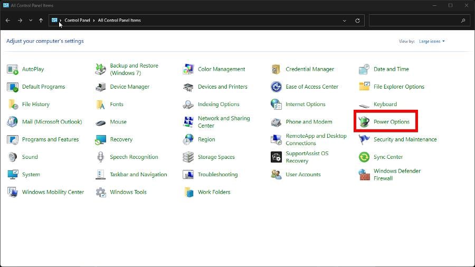Open the address bar history dropdown
The image size is (475, 267).
point(345,21)
